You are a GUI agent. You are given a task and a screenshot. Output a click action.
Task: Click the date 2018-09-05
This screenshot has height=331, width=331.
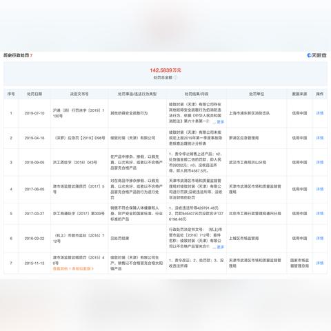(x=34, y=162)
